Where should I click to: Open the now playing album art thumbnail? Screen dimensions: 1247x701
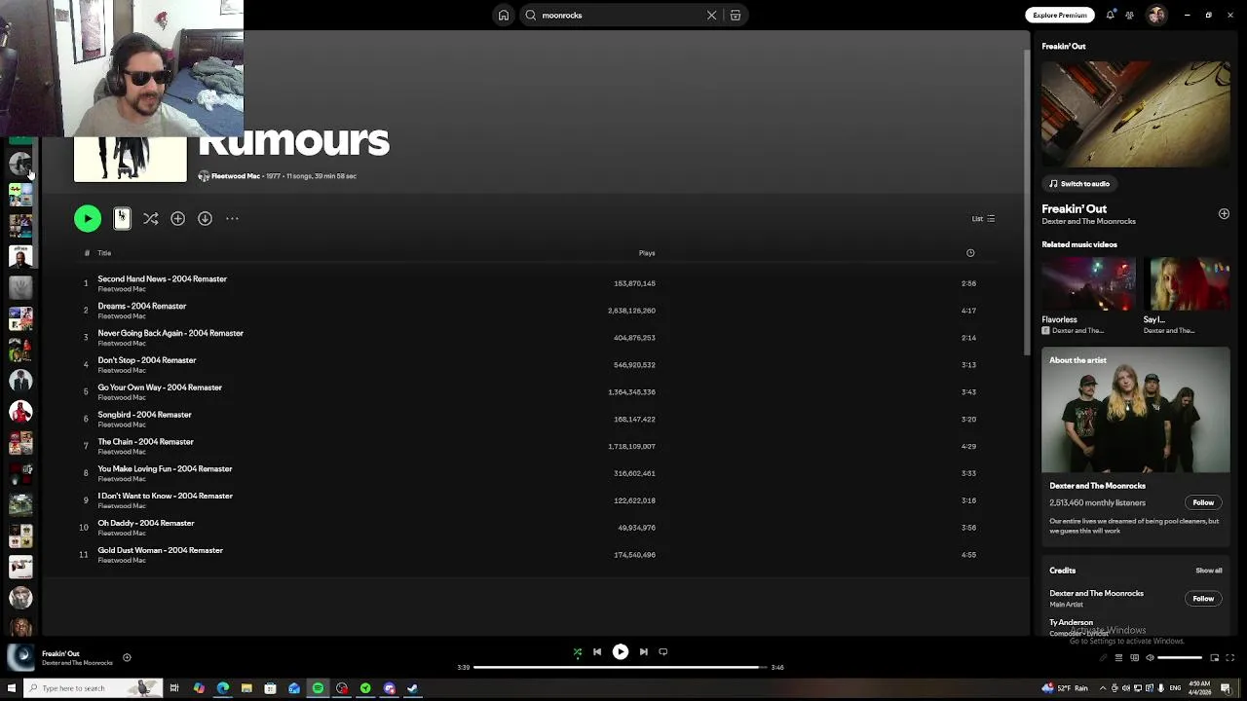[21, 658]
